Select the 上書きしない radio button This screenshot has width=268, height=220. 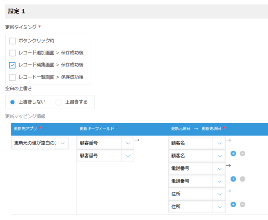click(x=12, y=102)
